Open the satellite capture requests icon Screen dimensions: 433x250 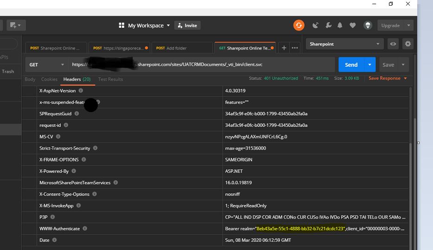(x=316, y=25)
